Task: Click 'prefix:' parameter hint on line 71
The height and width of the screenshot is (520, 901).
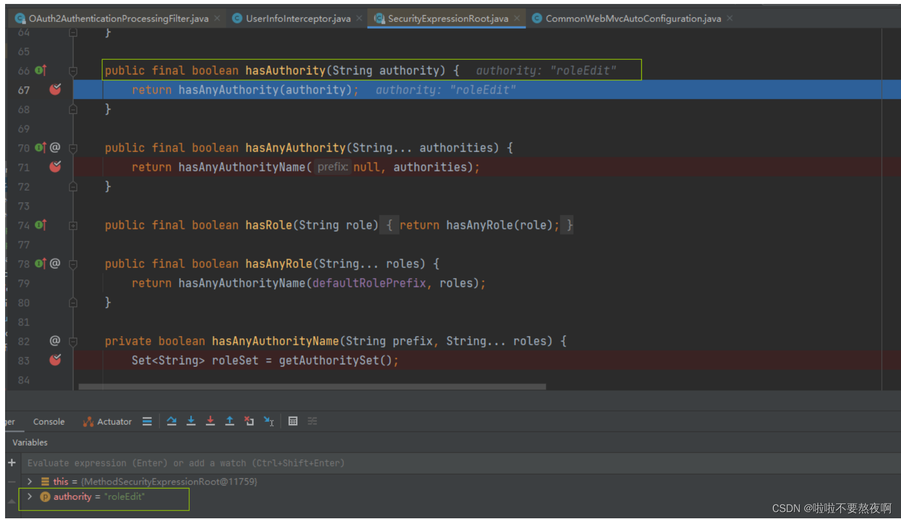Action: (333, 167)
